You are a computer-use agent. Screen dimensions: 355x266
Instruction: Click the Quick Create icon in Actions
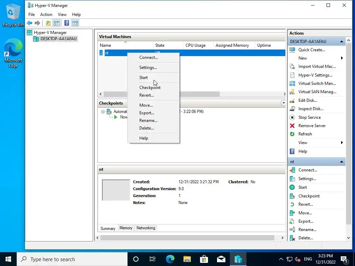click(x=292, y=50)
